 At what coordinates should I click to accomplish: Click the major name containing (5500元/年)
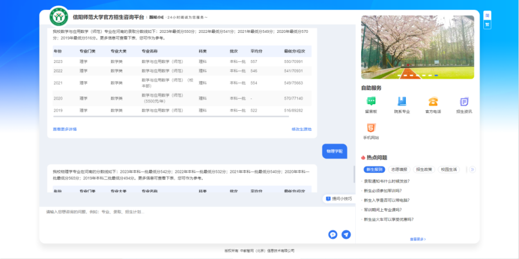click(163, 99)
